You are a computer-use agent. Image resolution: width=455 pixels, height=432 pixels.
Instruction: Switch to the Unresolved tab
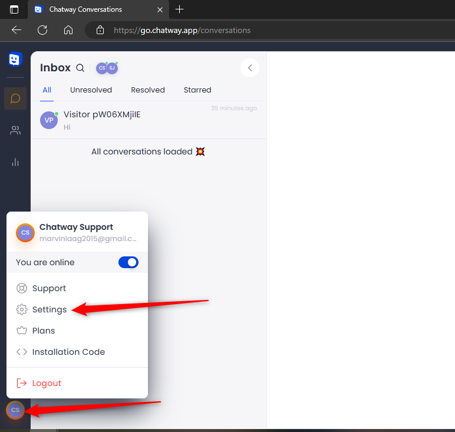pyautogui.click(x=91, y=90)
